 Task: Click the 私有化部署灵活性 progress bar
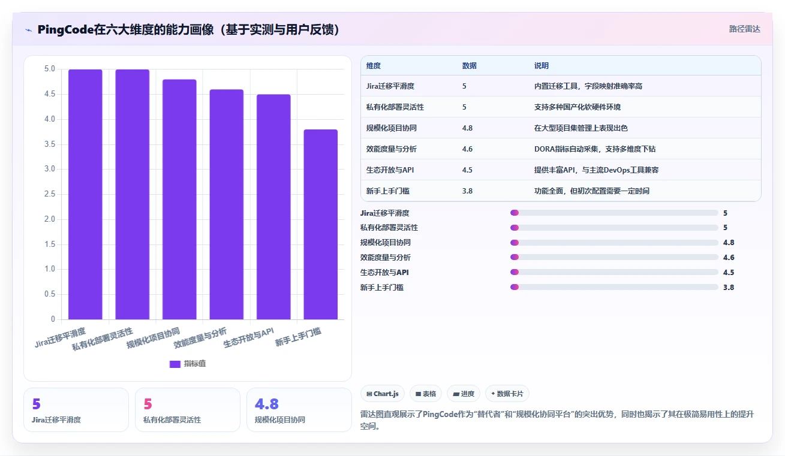point(614,228)
